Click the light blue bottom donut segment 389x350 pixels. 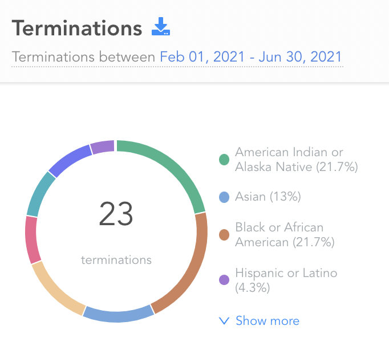coord(118,315)
